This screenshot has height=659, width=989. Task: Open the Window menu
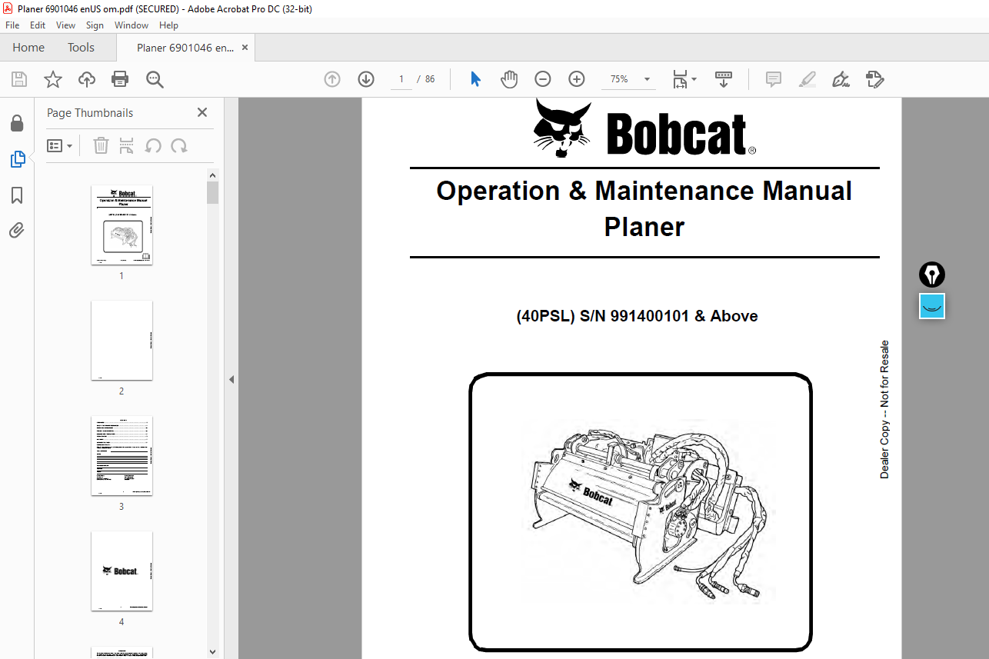pos(132,25)
